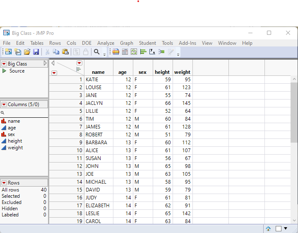The height and width of the screenshot is (233, 298).
Task: Open the Analyze menu
Action: pyautogui.click(x=106, y=43)
